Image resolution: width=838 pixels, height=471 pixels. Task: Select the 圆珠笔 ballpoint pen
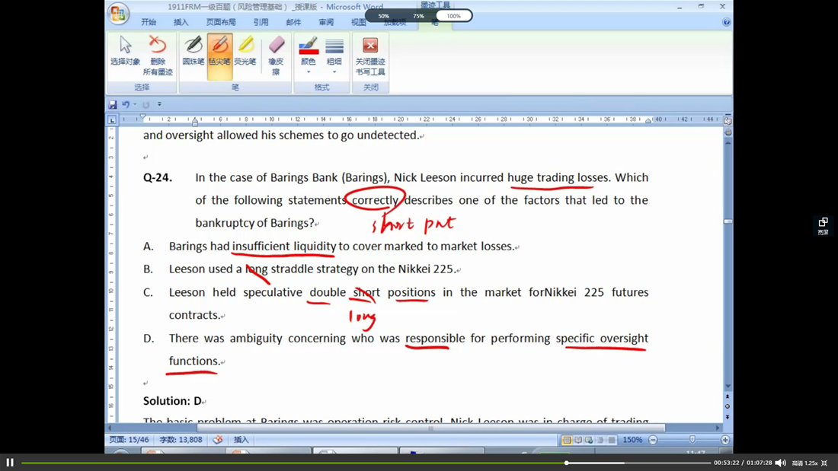coord(193,51)
